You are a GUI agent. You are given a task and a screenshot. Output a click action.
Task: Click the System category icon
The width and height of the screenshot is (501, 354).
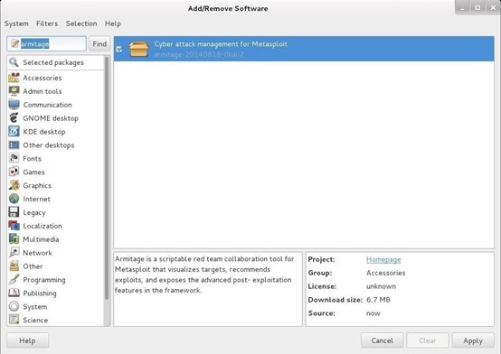tap(14, 306)
